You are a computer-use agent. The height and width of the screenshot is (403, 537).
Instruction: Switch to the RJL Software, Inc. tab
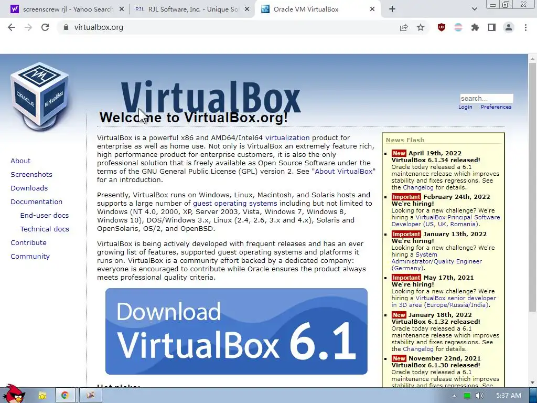pos(192,9)
